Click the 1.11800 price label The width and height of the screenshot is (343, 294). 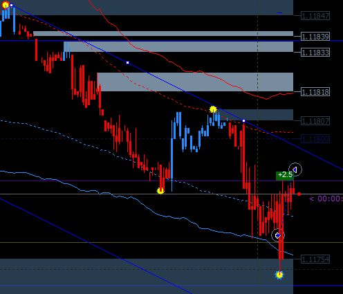[x=315, y=139]
